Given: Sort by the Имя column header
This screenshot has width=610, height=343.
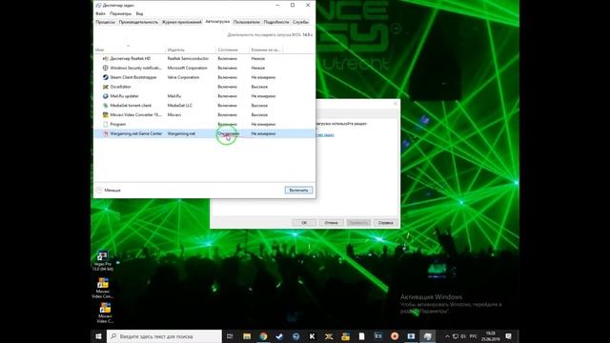Looking at the screenshot, I should pos(130,50).
